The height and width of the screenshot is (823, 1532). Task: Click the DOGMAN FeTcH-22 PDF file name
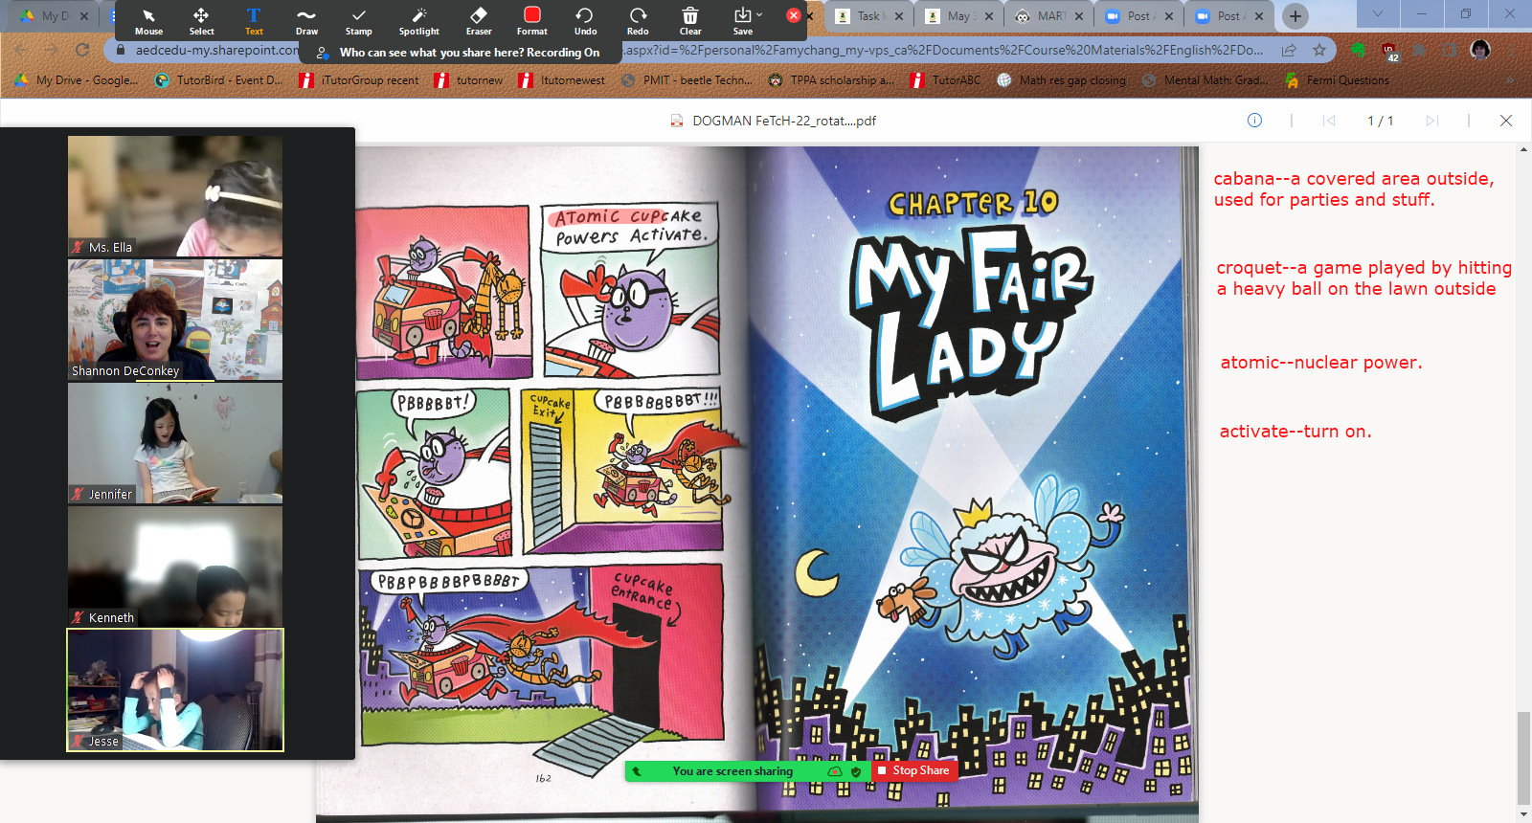point(784,121)
